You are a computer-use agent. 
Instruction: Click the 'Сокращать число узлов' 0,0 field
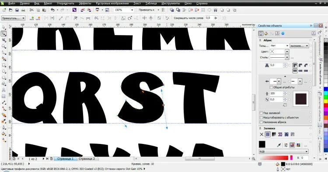coord(209,18)
